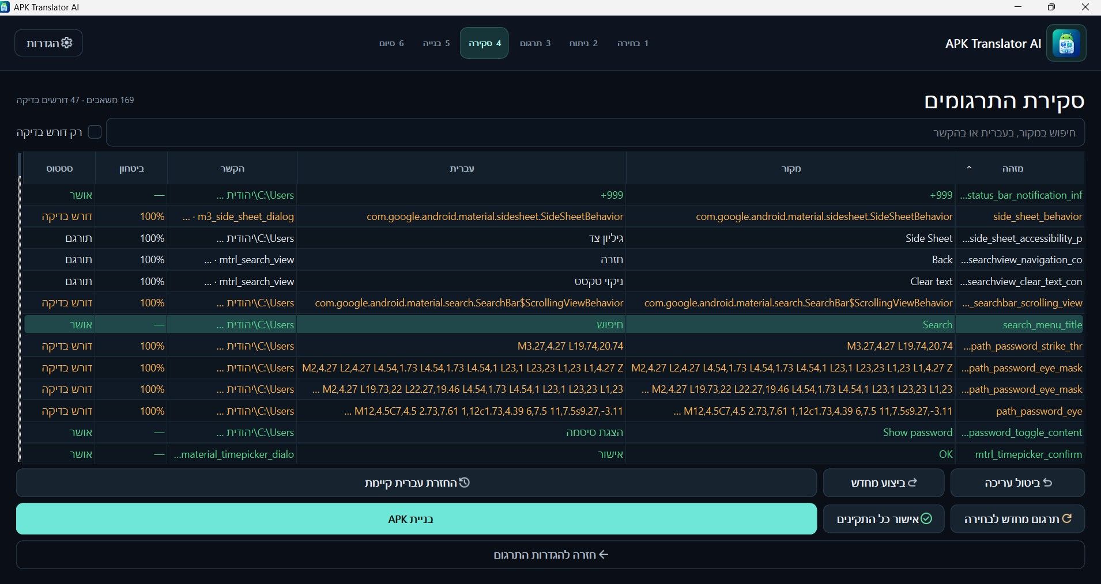Select the active step 4 סקירה
Viewport: 1101px width, 584px height.
[484, 43]
